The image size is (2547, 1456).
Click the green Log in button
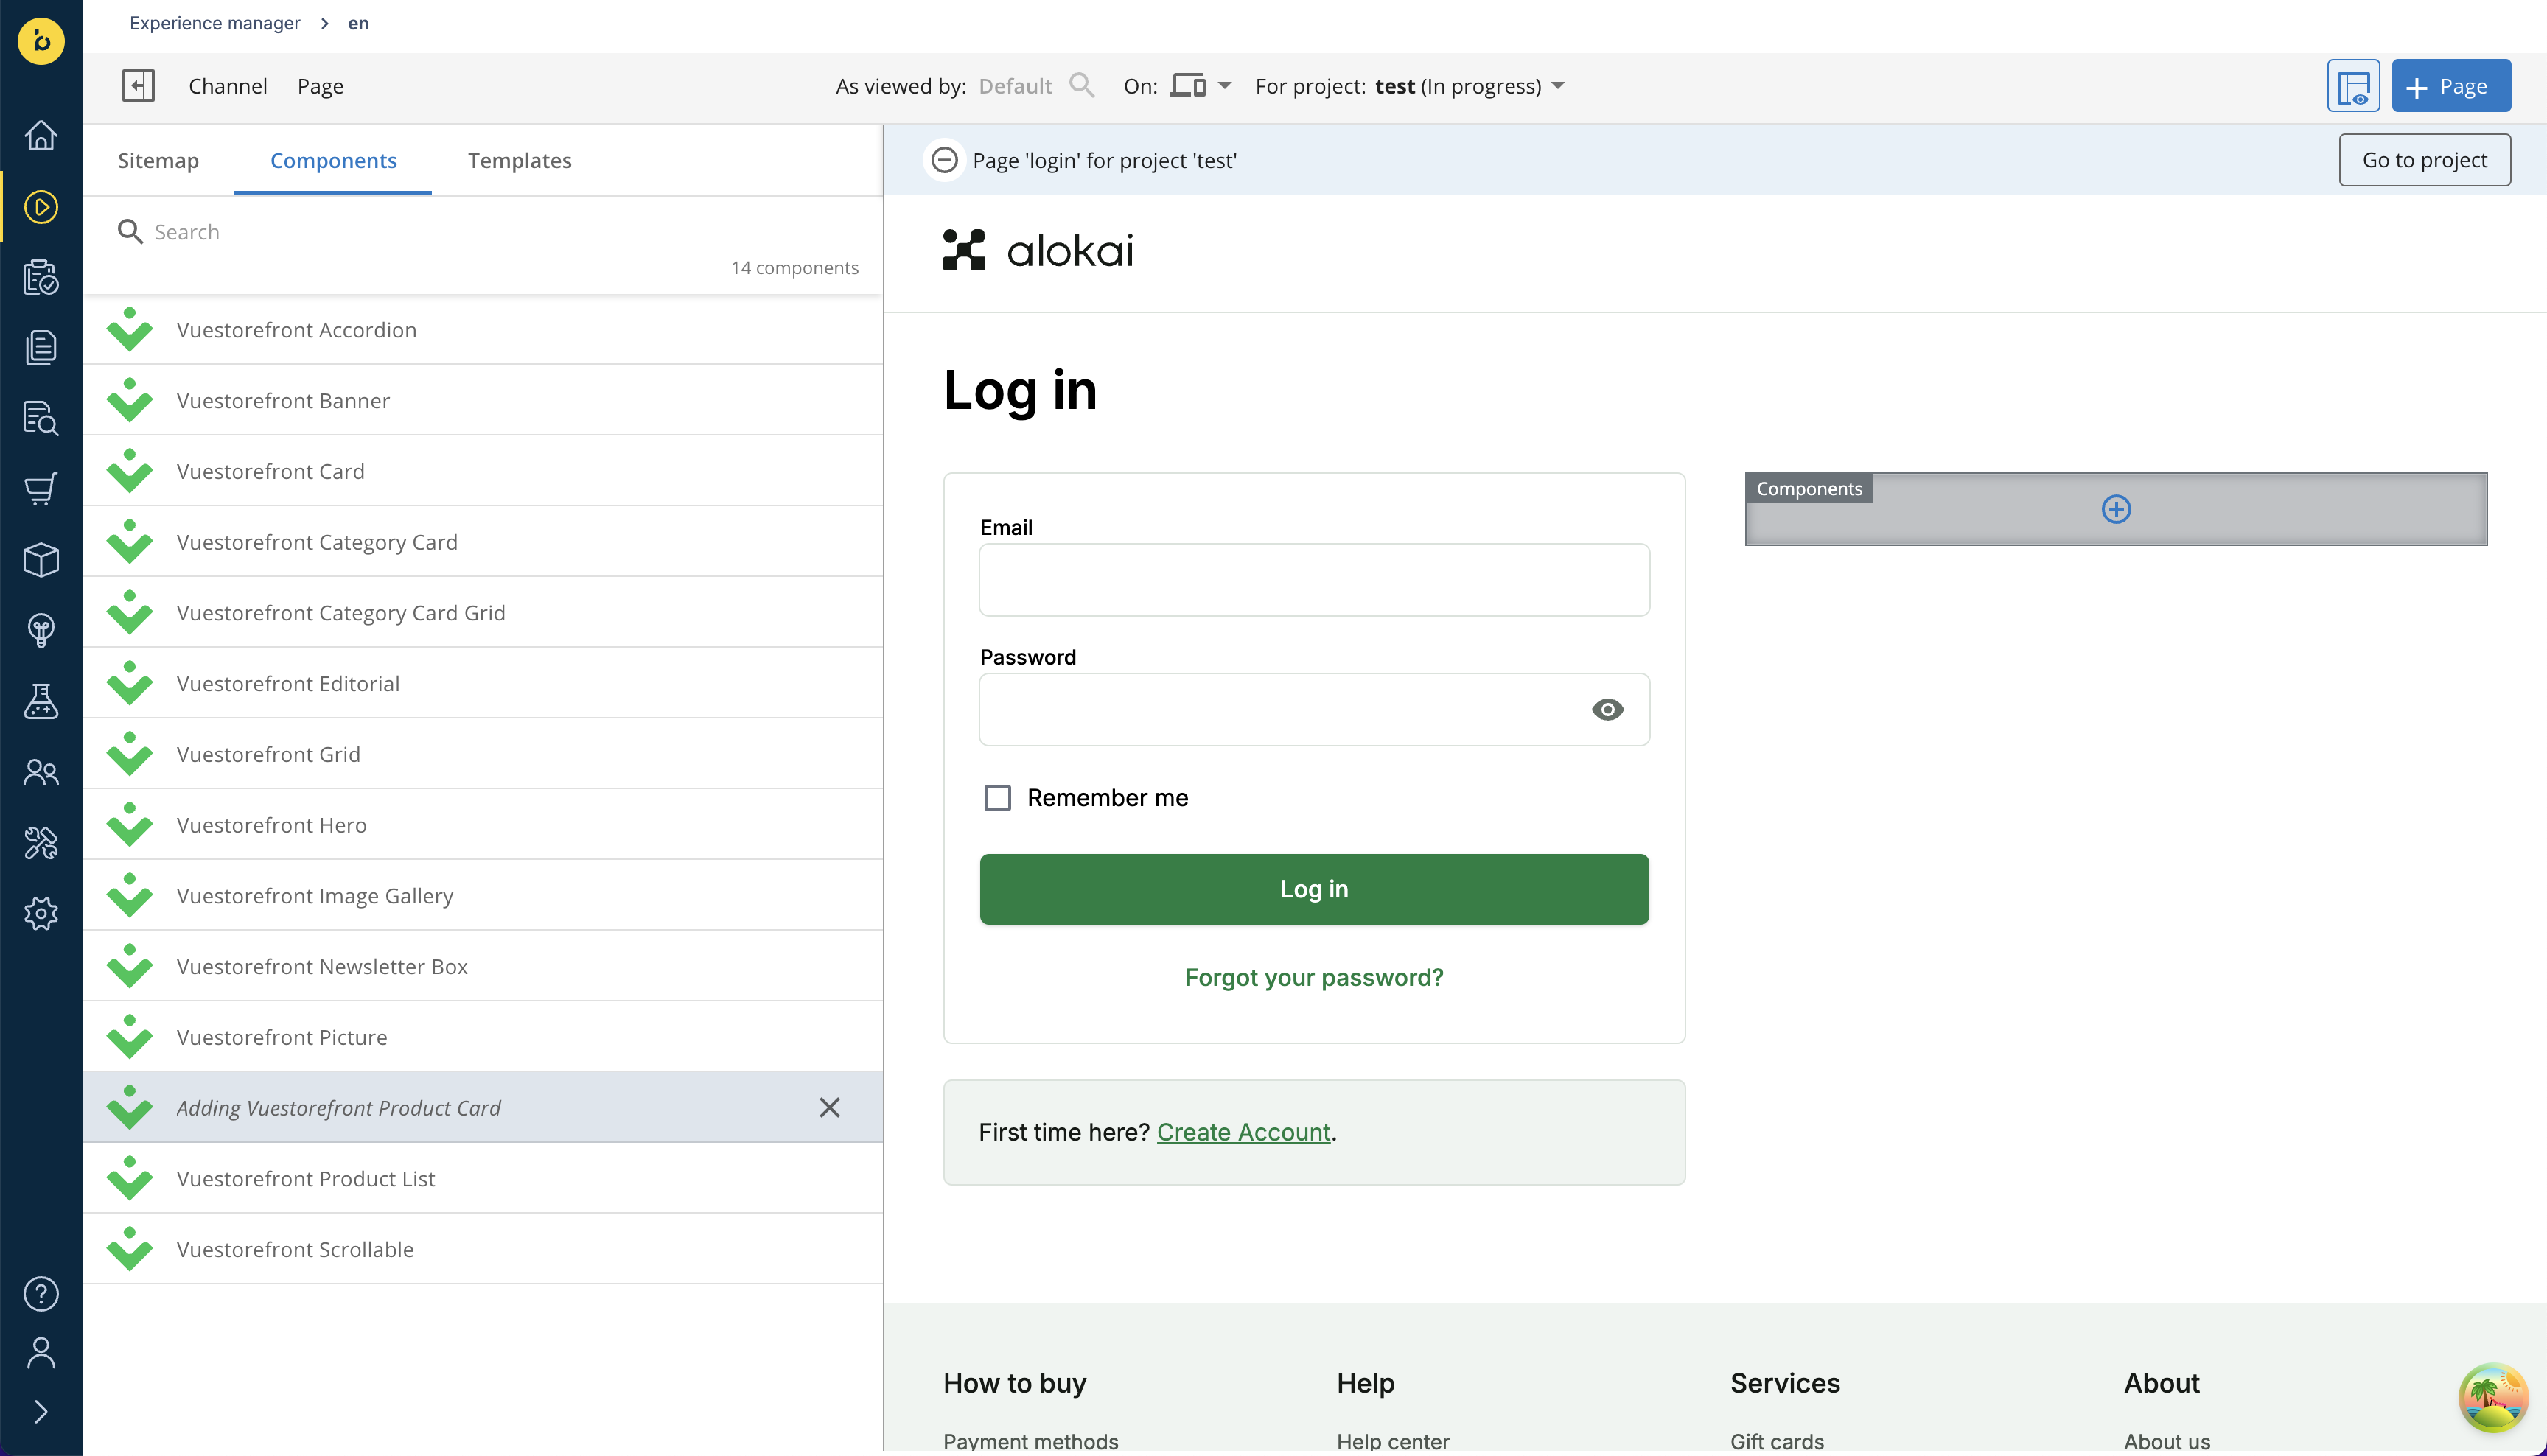[1314, 889]
